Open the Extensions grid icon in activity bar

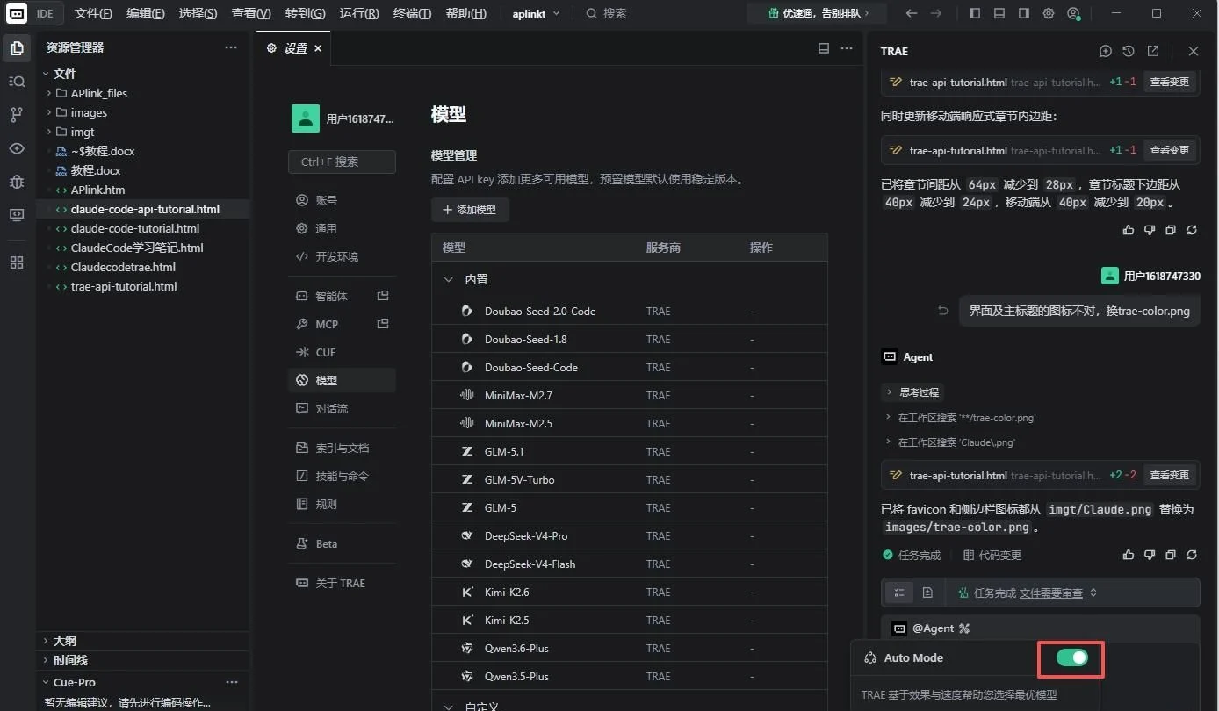click(x=17, y=262)
